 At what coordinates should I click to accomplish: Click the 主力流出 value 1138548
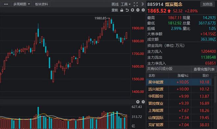point(208,57)
